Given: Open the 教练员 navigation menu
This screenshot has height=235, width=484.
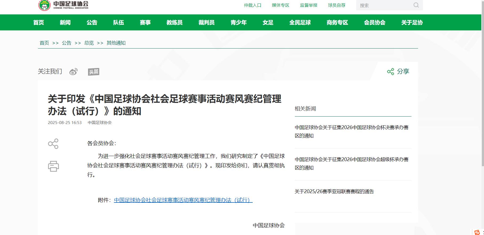Looking at the screenshot, I should 175,22.
